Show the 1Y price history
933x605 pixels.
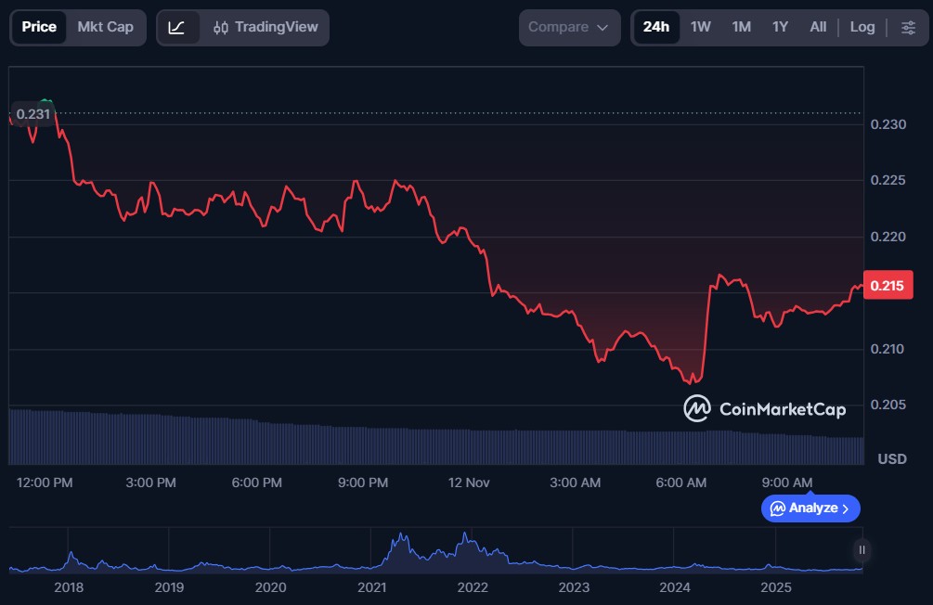click(x=780, y=27)
